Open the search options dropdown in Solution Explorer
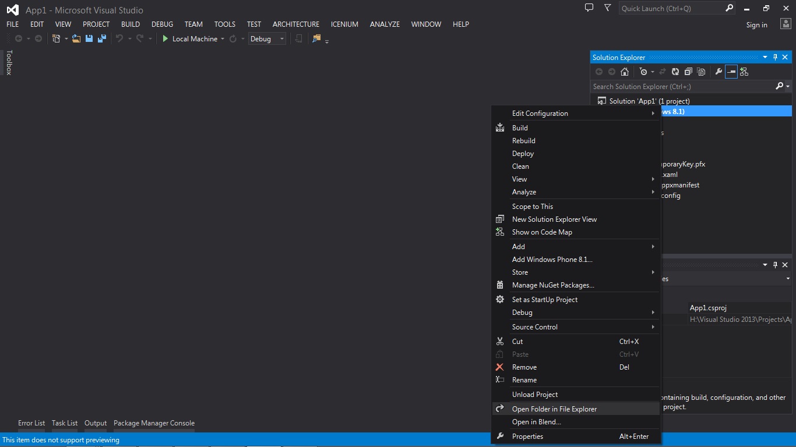 pos(788,87)
